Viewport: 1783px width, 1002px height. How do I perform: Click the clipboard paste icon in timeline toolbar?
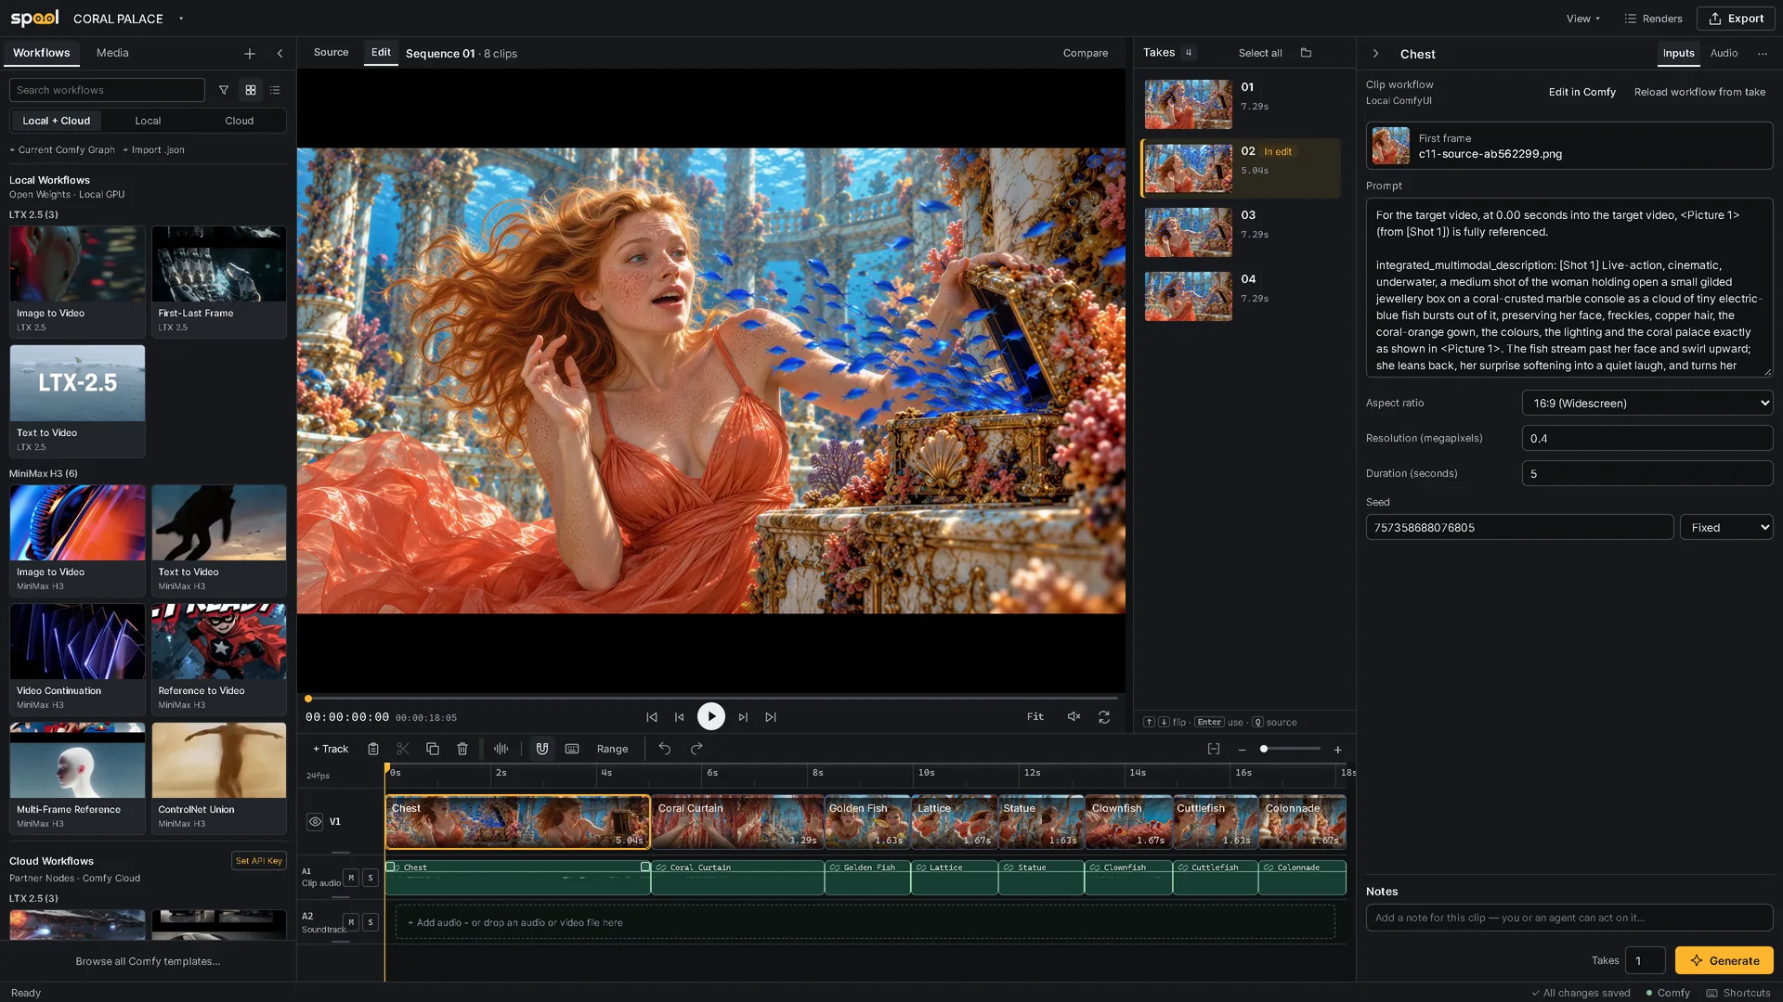point(373,749)
